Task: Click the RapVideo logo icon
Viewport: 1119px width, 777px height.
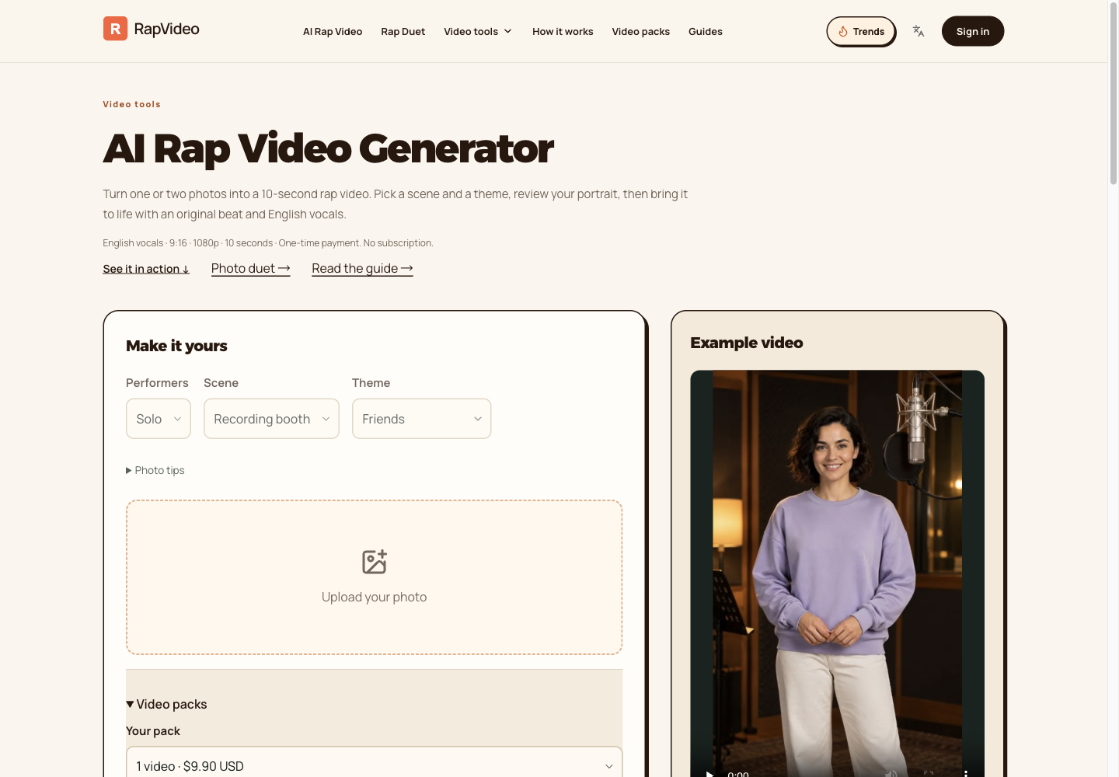Action: (x=115, y=29)
